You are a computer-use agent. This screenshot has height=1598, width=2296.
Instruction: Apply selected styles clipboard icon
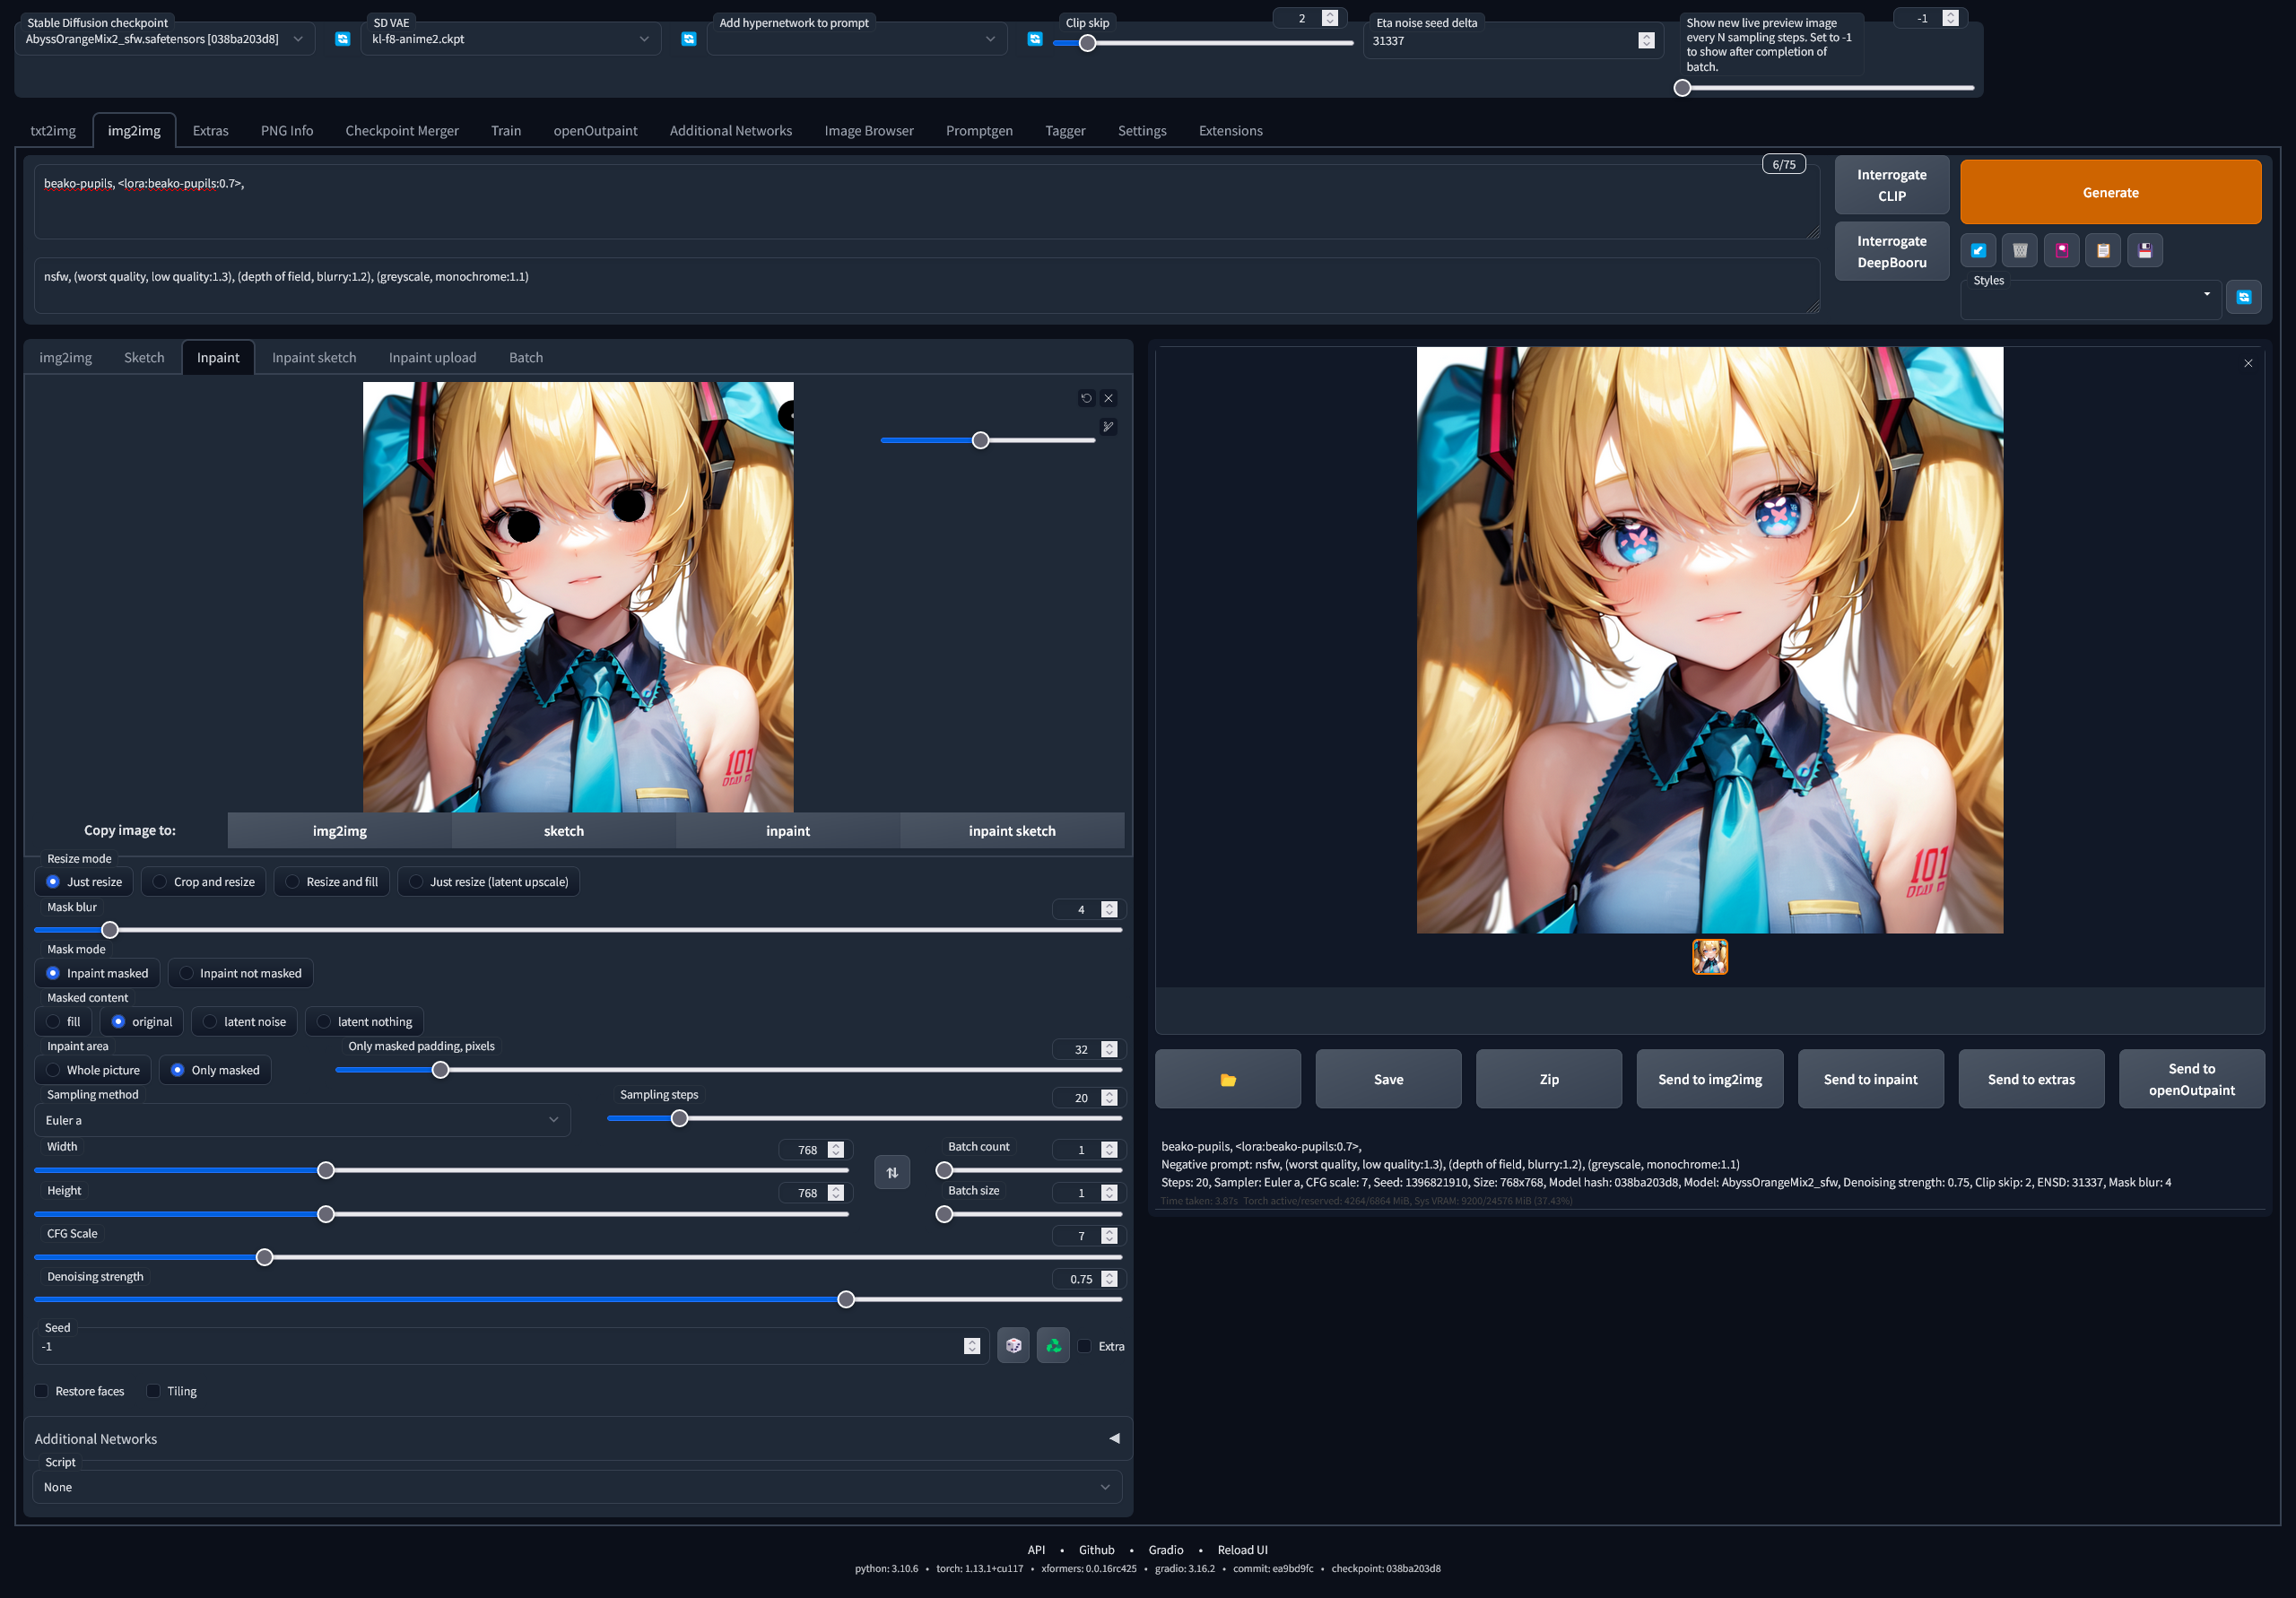(x=2103, y=250)
